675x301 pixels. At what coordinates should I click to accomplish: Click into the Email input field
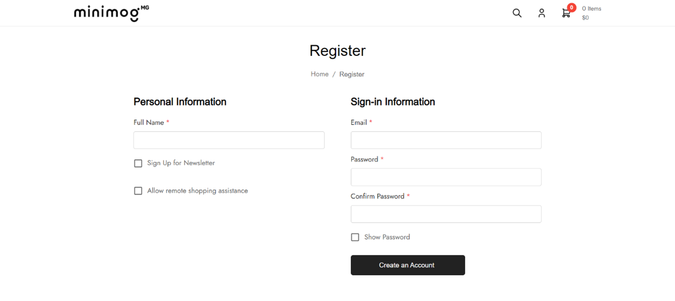pos(446,140)
